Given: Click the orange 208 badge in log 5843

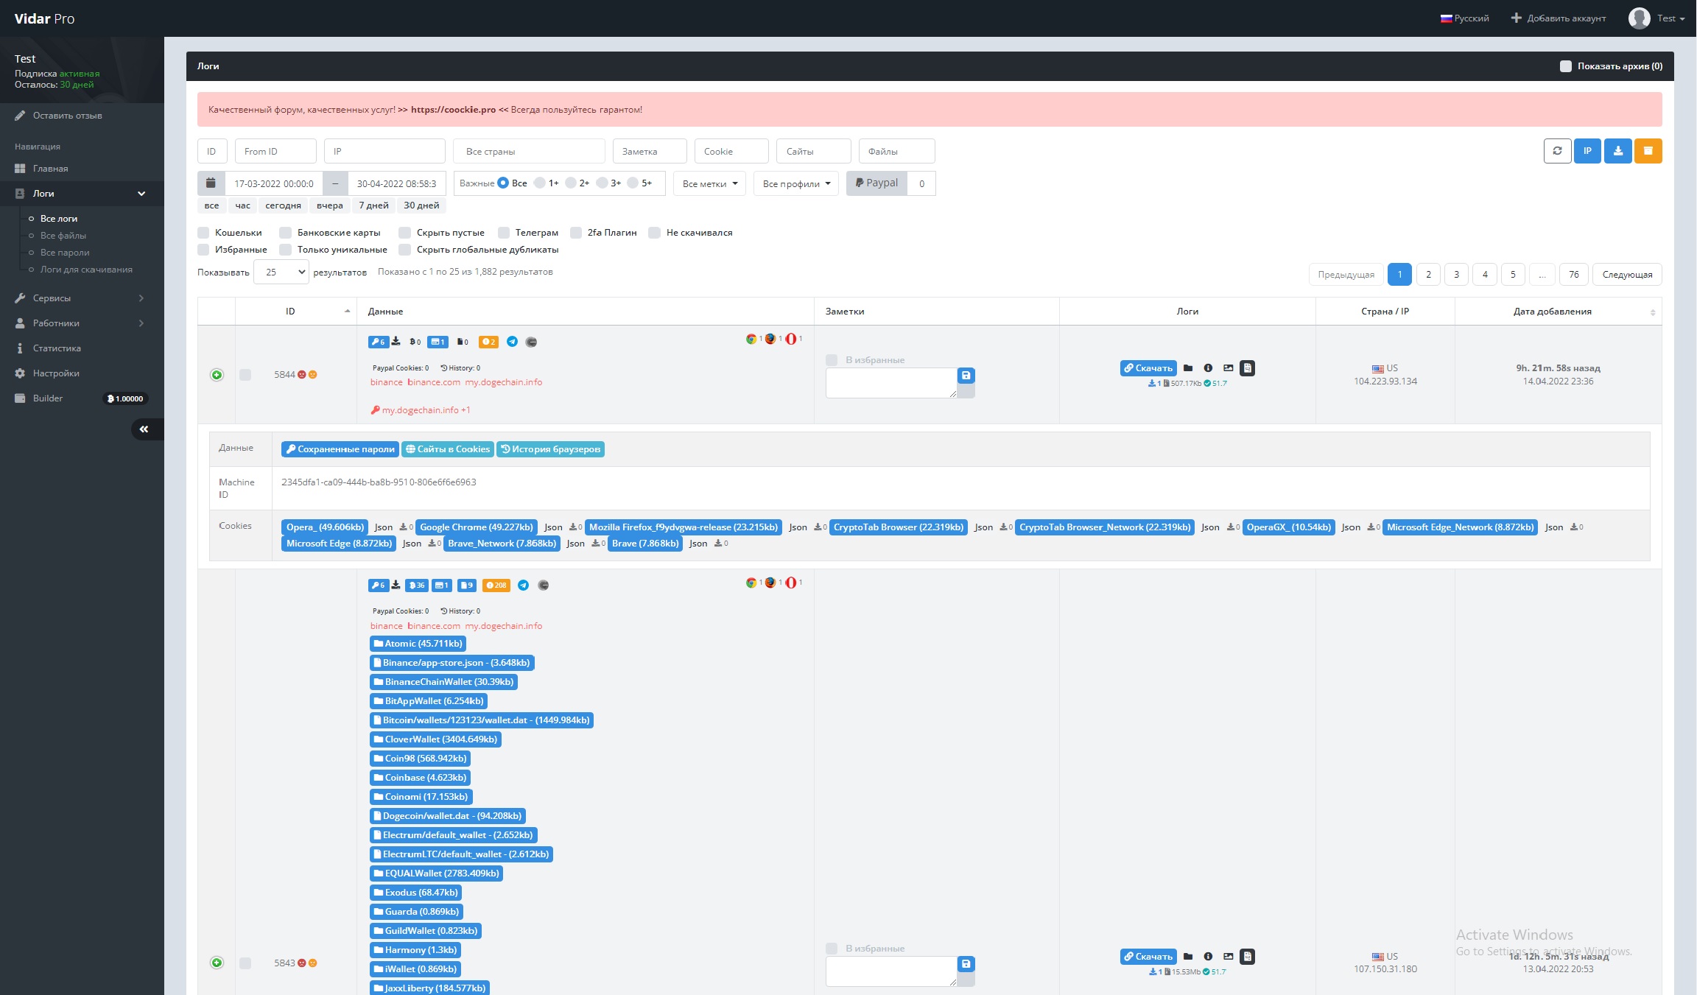Looking at the screenshot, I should (x=496, y=586).
